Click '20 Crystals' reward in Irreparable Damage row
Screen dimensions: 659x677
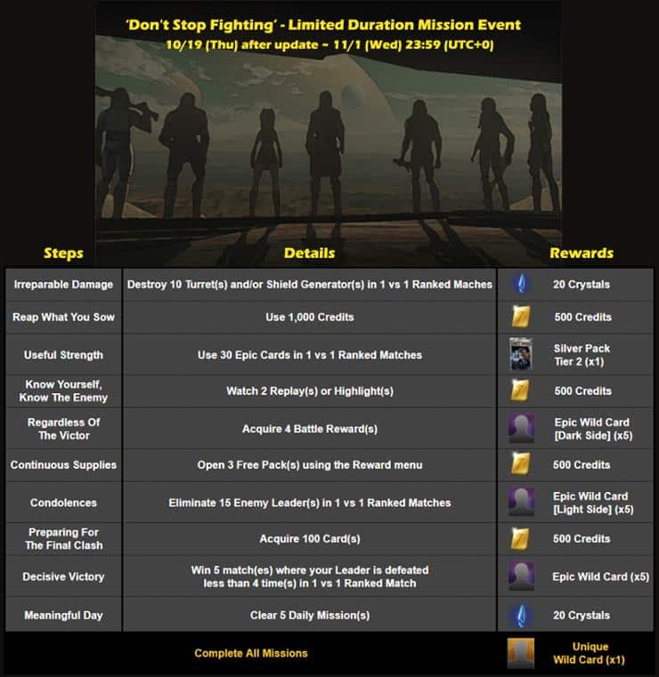coord(582,285)
